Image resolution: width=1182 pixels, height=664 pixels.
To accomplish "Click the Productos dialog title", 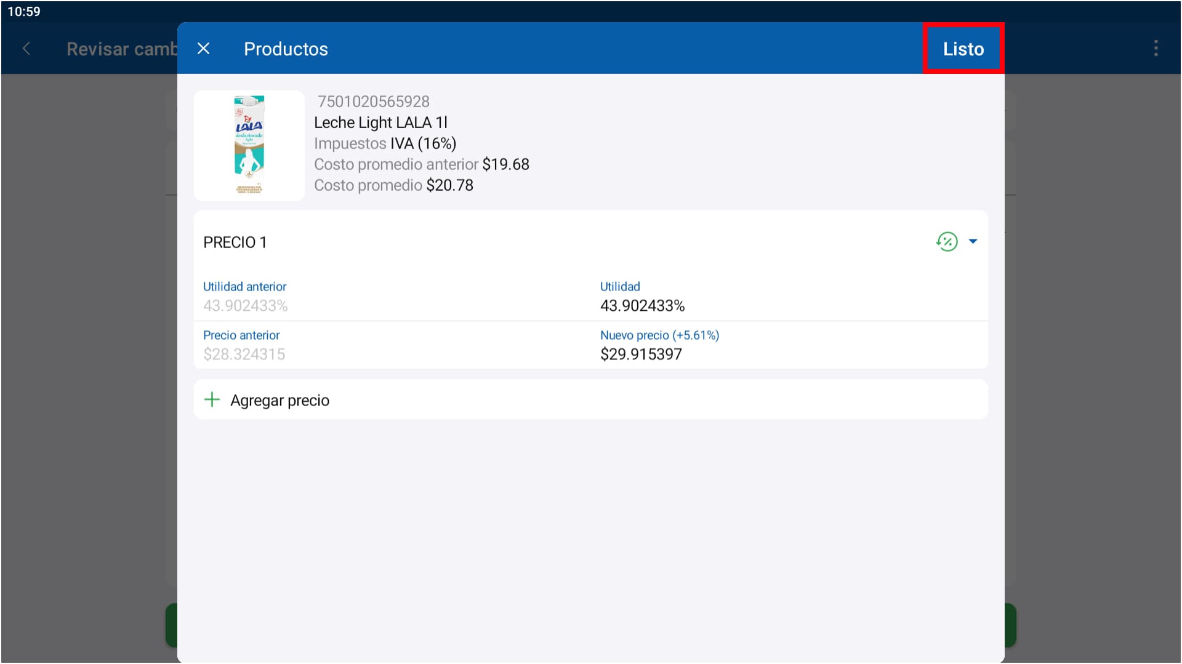I will click(x=286, y=49).
